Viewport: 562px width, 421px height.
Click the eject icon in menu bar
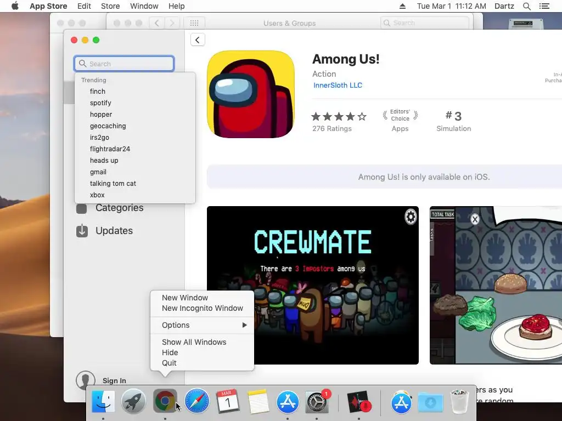(402, 6)
